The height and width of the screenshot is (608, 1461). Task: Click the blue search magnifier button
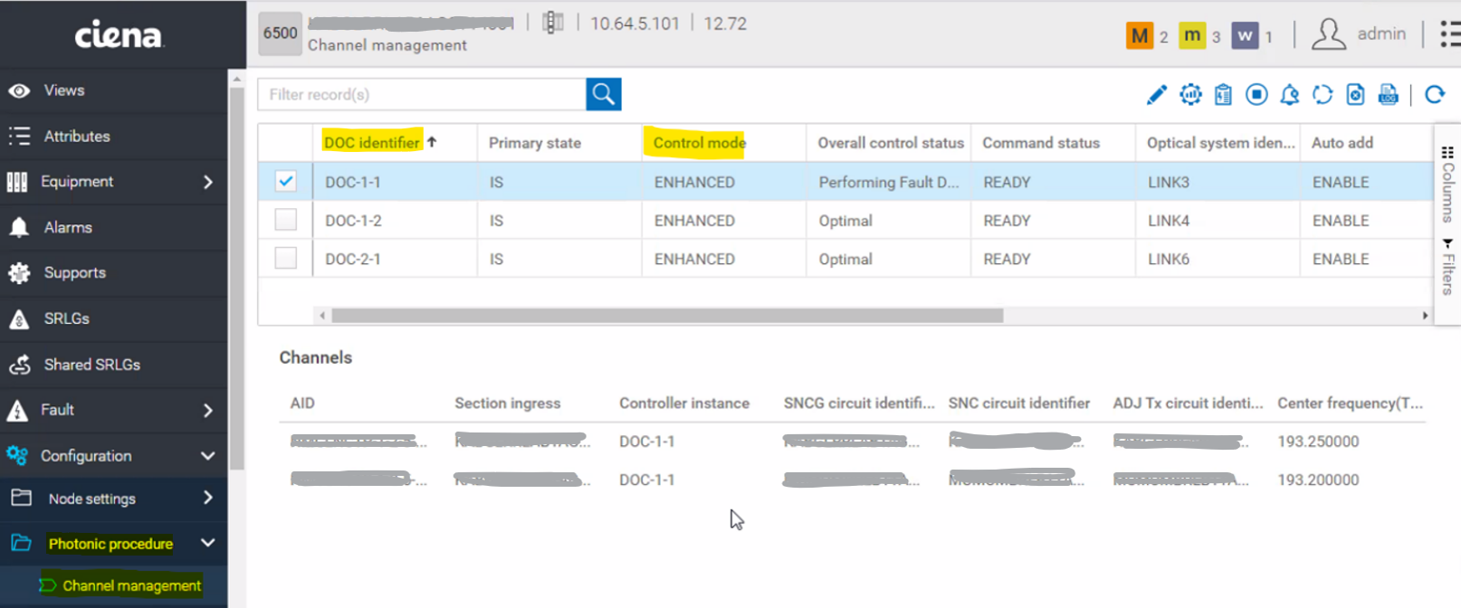[603, 94]
